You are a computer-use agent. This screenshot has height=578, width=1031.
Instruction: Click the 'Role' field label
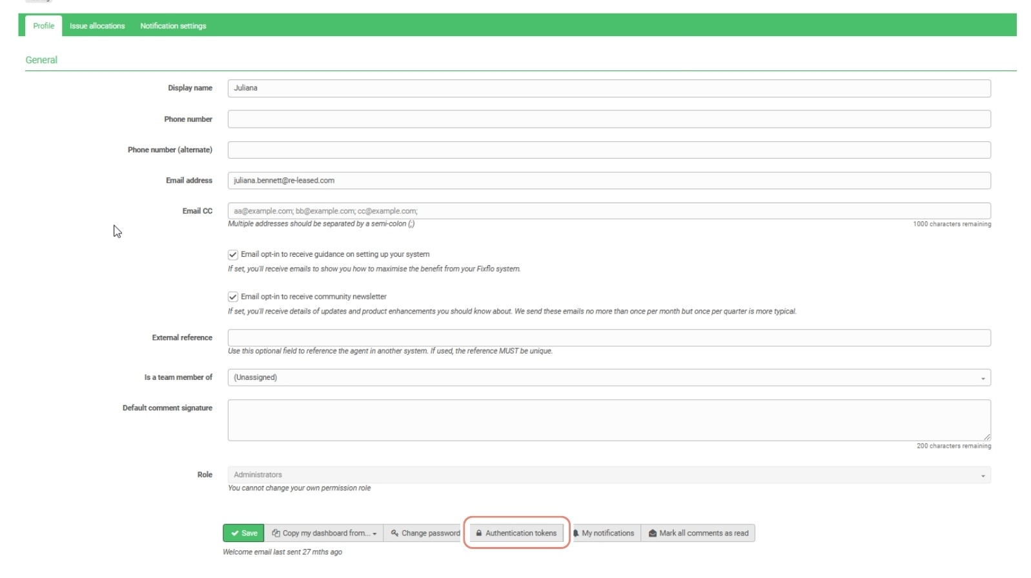click(205, 475)
